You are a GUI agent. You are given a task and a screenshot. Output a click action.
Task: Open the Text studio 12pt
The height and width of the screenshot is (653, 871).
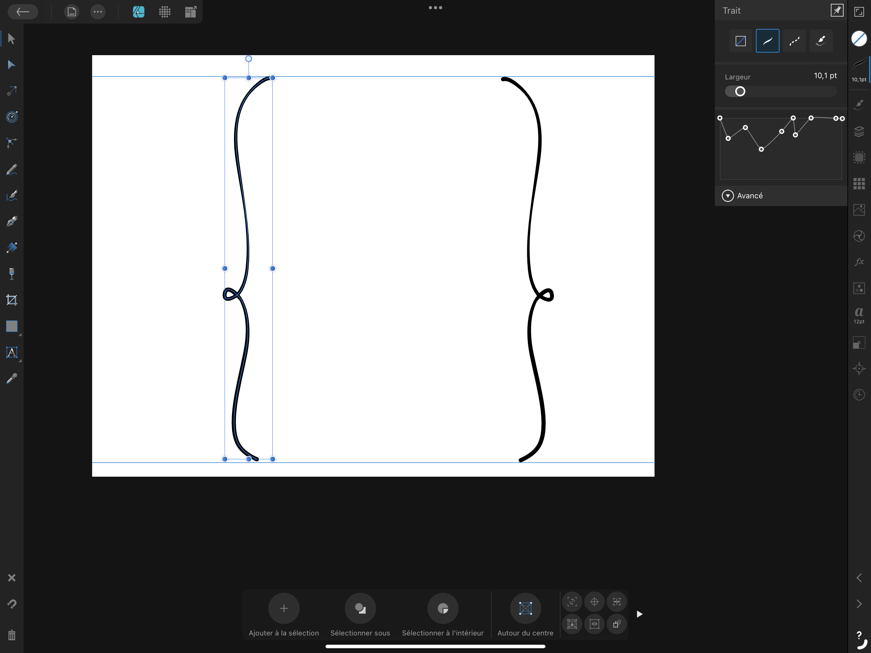click(x=859, y=315)
